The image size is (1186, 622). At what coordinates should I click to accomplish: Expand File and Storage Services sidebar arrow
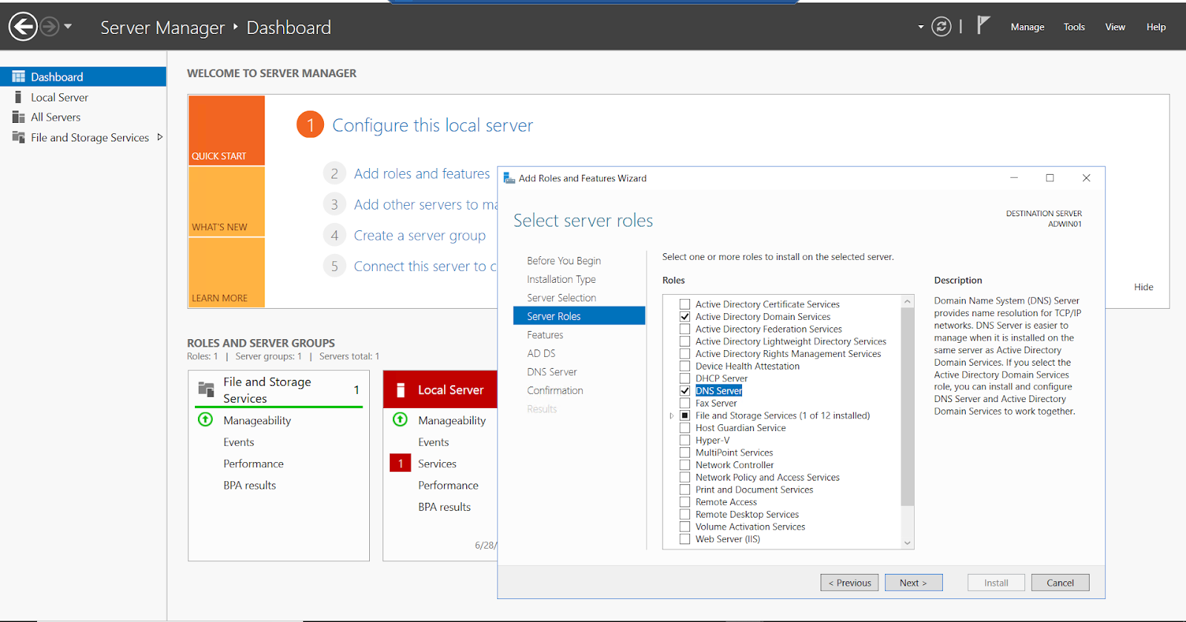coord(159,137)
